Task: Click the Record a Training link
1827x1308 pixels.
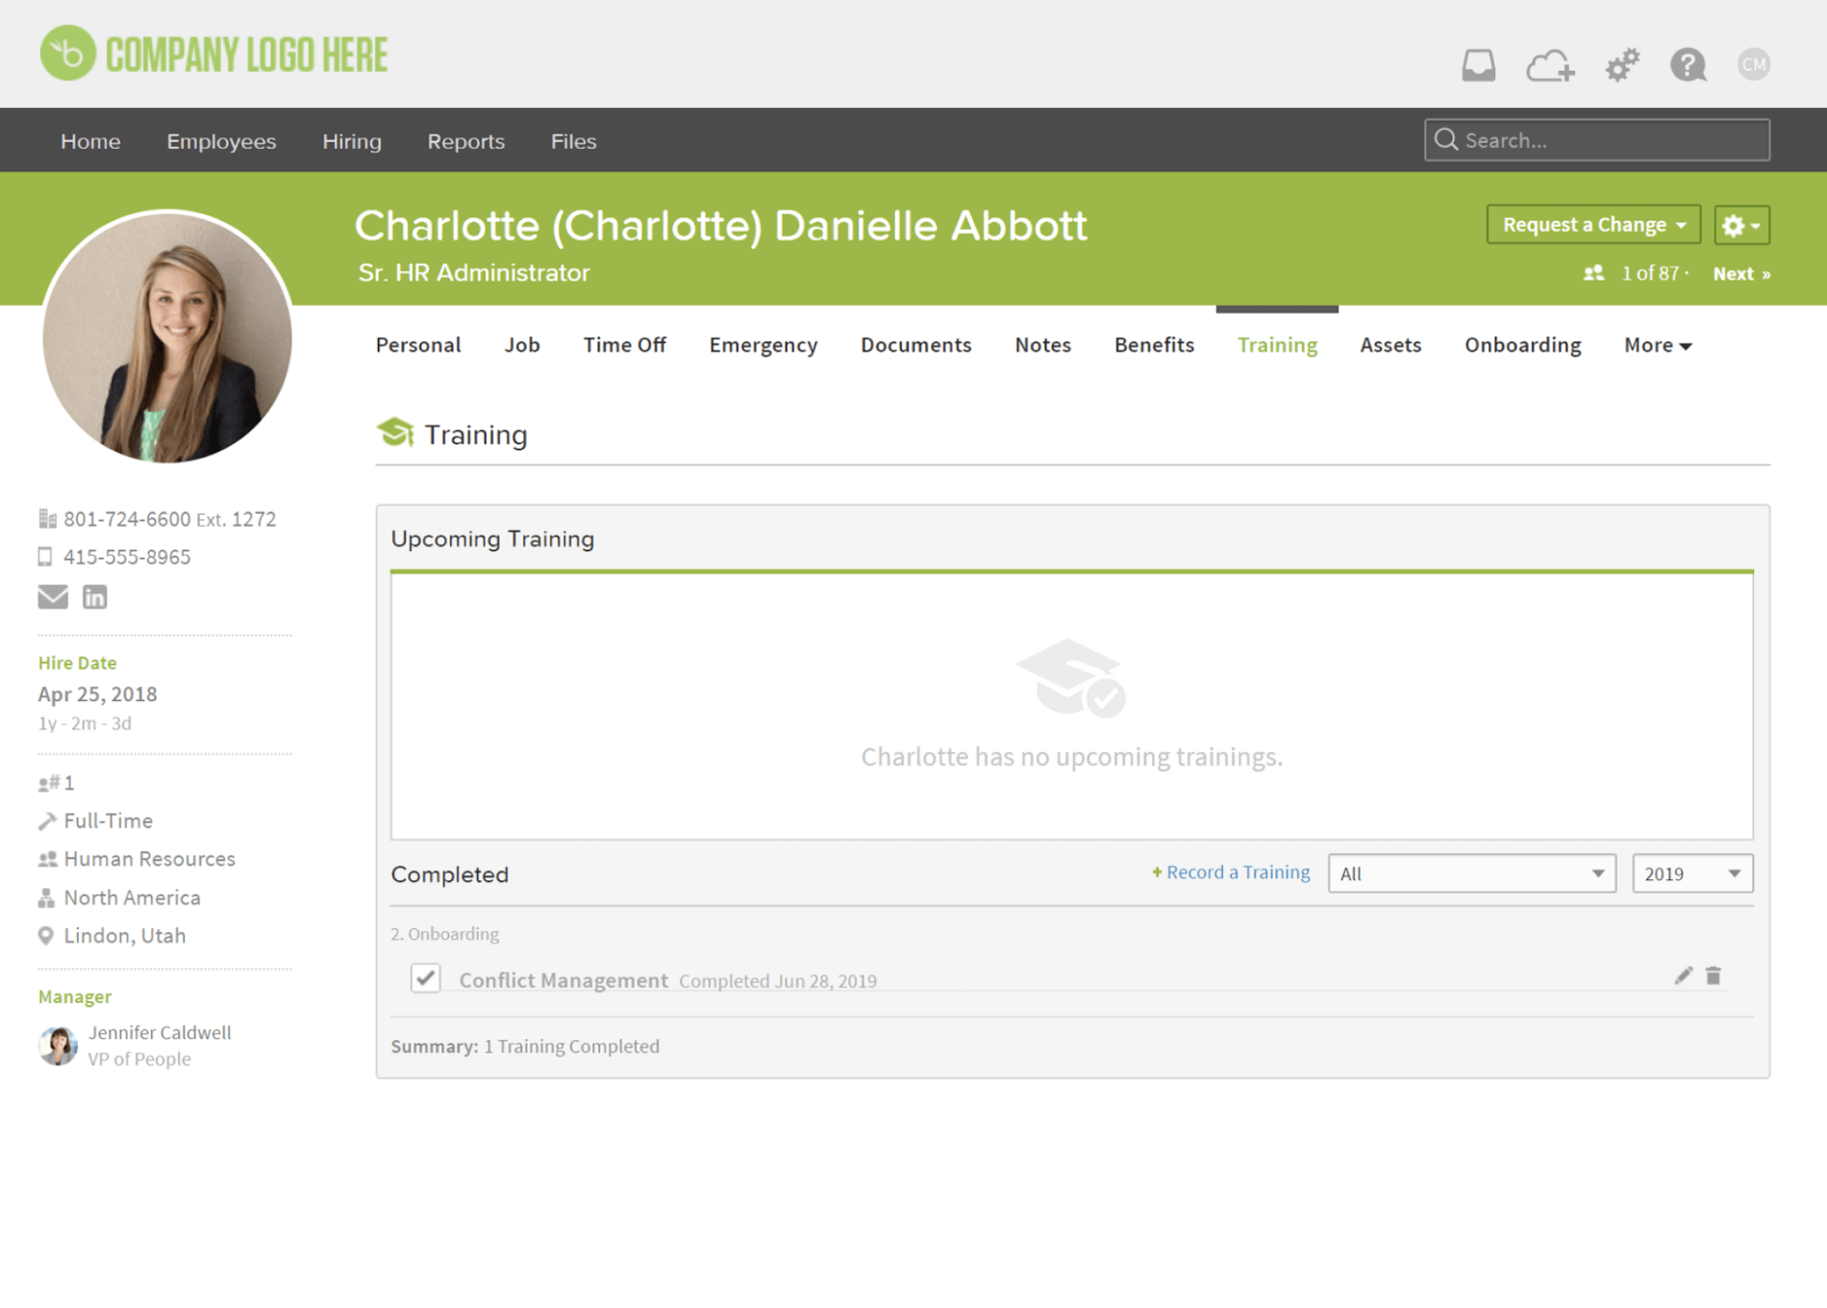Action: [1231, 872]
